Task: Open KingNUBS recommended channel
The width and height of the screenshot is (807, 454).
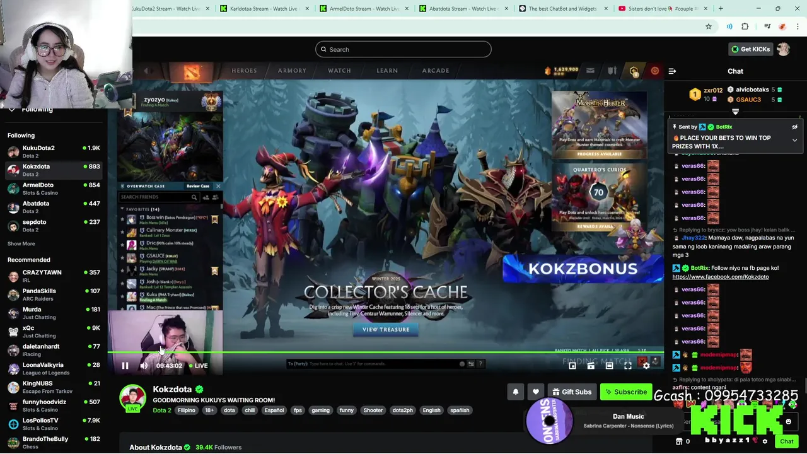Action: coord(54,387)
